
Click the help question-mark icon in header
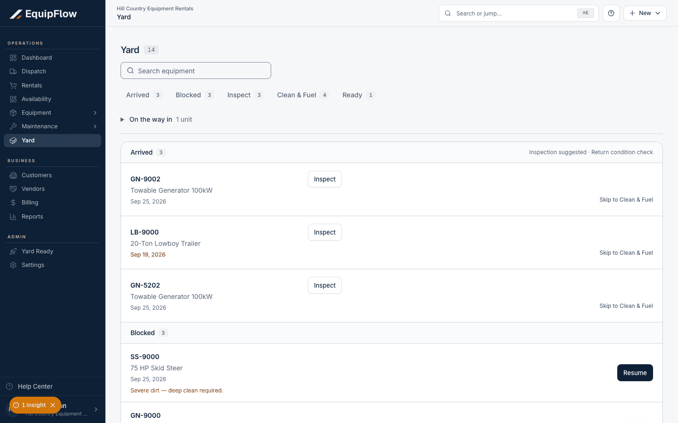(611, 13)
